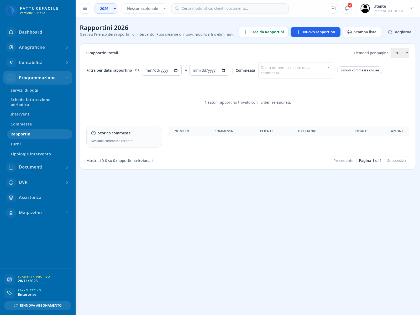Image resolution: width=420 pixels, height=315 pixels.
Task: Open the year 2026 dropdown
Action: coord(106,8)
